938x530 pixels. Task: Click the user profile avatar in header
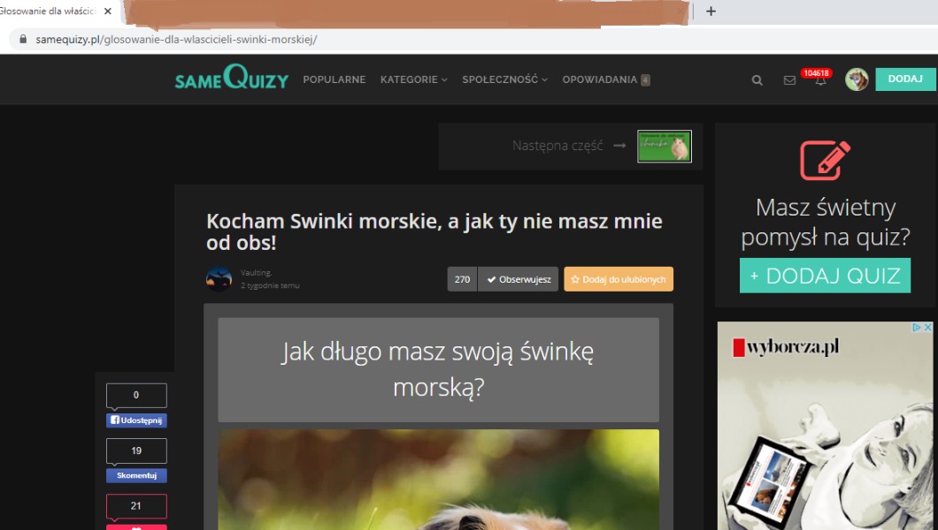coord(856,79)
